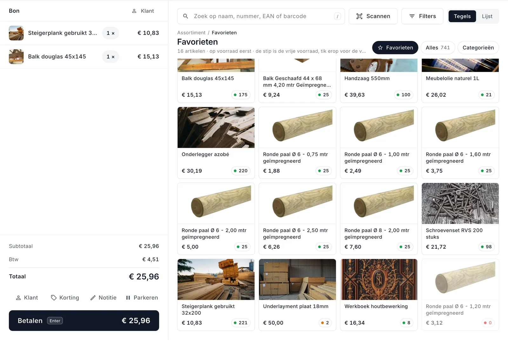Open low-stock indicator for Underlayment plaat 18mm
508x349 pixels.
(325, 323)
